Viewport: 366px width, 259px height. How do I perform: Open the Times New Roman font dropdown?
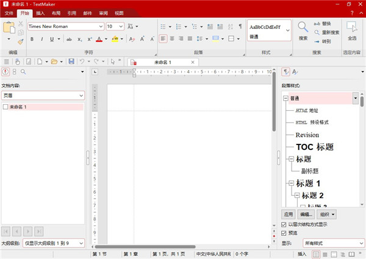coord(100,27)
